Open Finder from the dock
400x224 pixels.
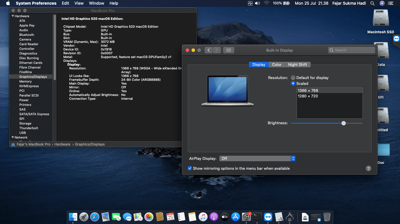(x=73, y=217)
